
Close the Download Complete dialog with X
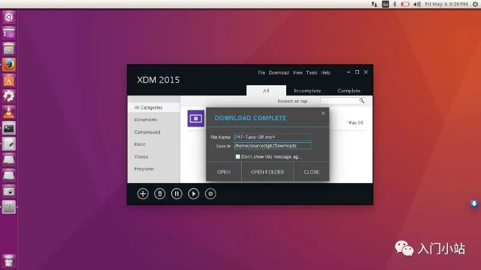click(323, 113)
